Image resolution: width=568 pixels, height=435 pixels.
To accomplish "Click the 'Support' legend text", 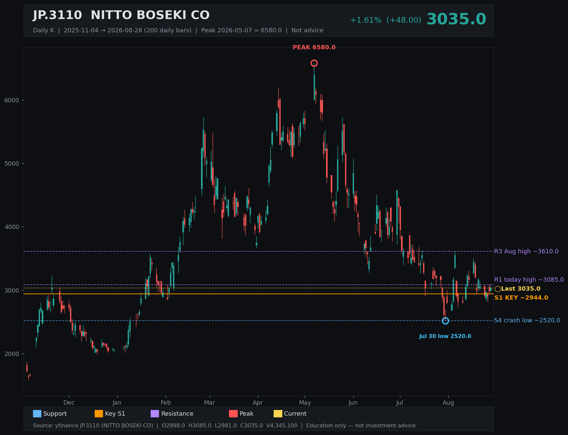I will tap(55, 414).
